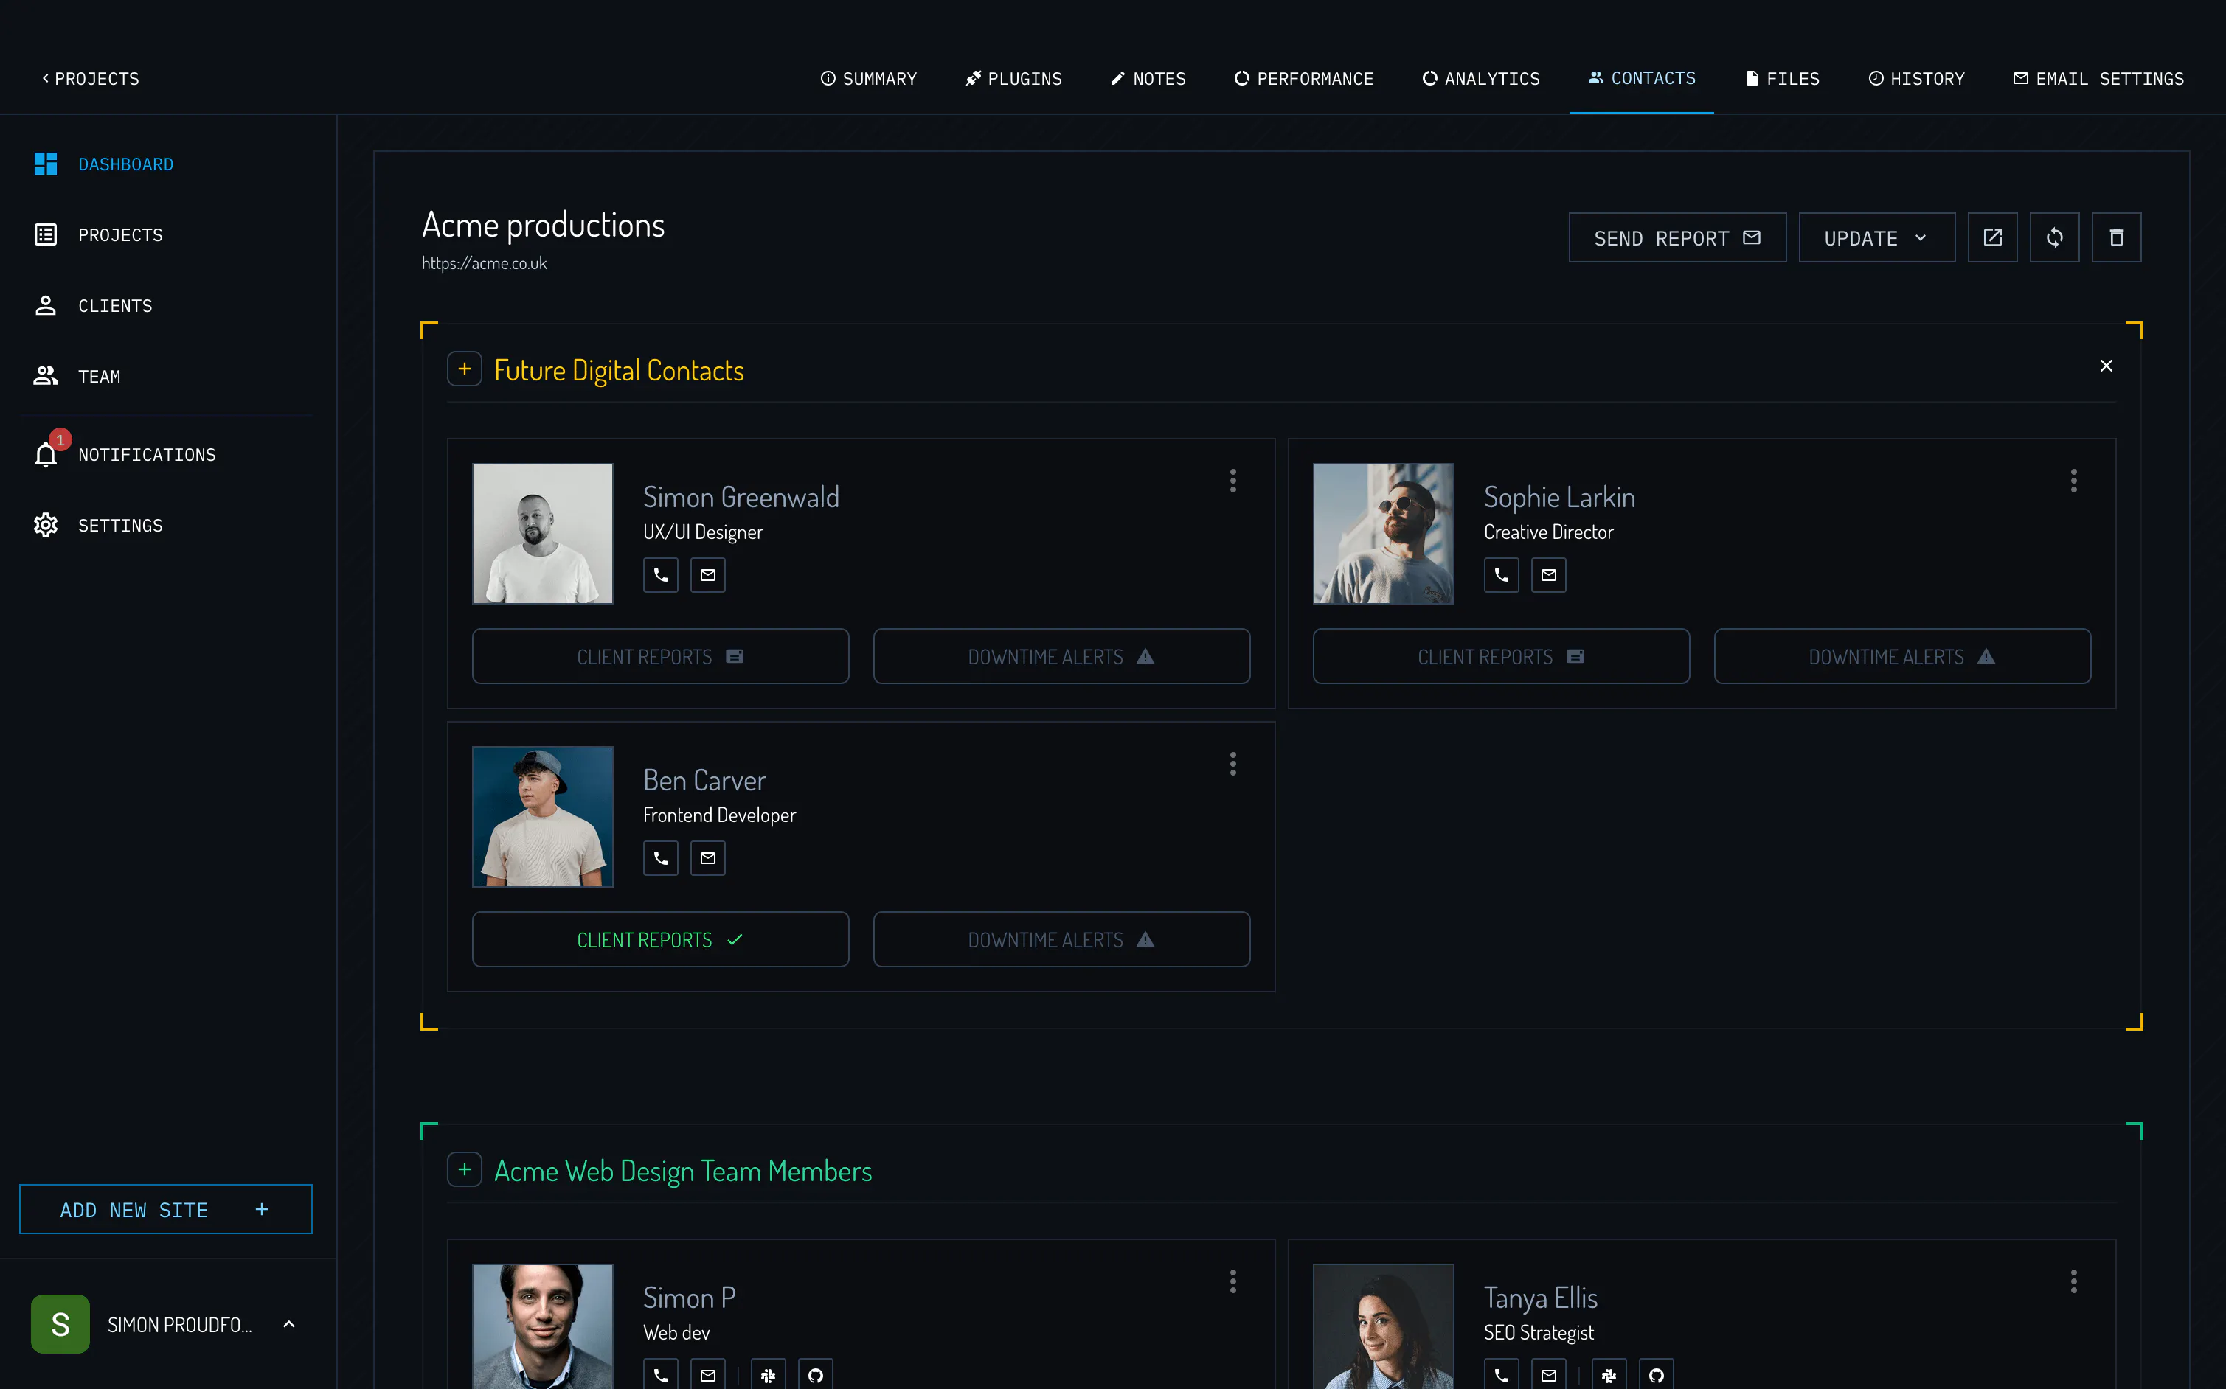Open options menu for Ben Carver
The height and width of the screenshot is (1389, 2226).
pyautogui.click(x=1232, y=763)
